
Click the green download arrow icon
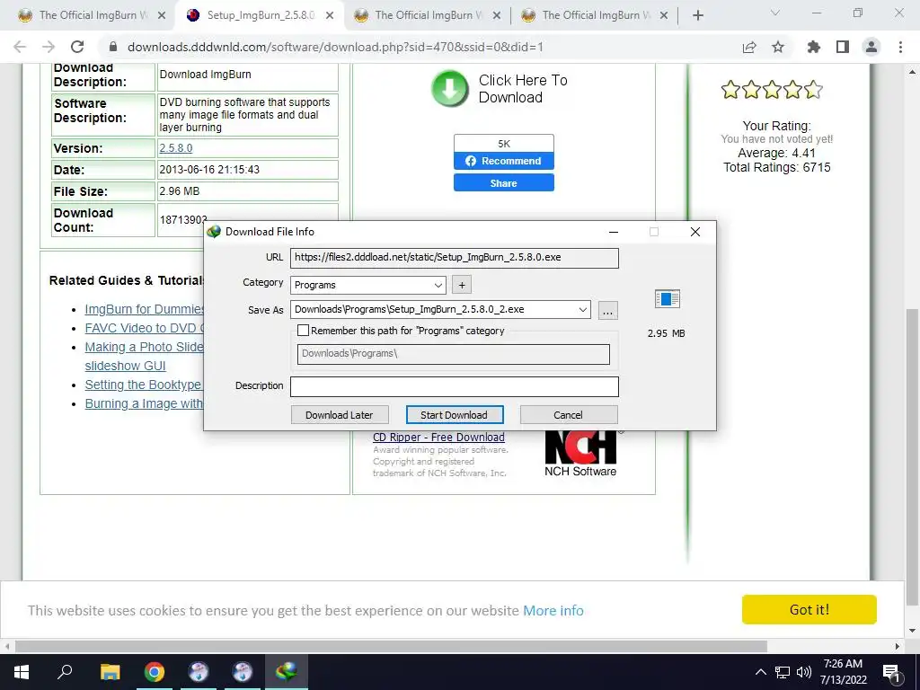(x=450, y=89)
